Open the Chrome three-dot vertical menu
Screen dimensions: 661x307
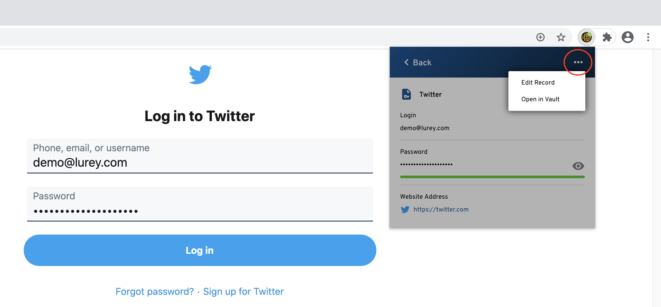click(x=648, y=37)
